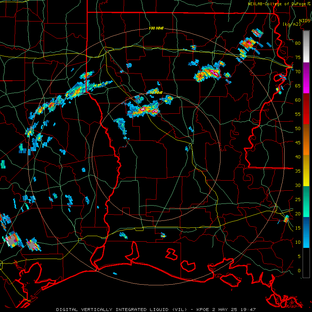Click the scale value 55
Viewport: 312px width, 312px height.
coord(298,114)
